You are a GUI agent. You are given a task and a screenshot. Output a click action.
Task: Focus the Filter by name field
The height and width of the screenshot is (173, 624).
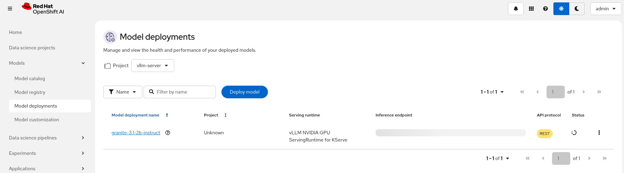click(180, 92)
